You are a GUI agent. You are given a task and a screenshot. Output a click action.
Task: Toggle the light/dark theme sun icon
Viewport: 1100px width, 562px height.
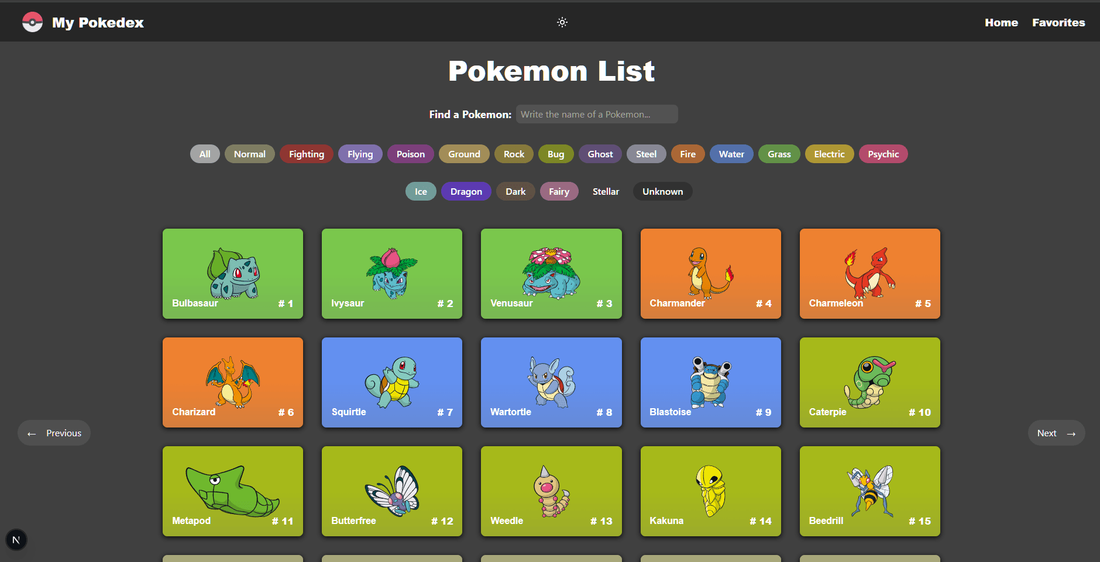tap(562, 22)
